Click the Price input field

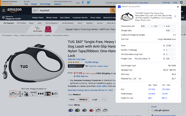(171, 46)
